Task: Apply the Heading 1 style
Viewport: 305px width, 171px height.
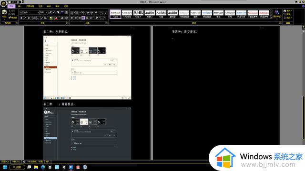Action: pos(138,14)
